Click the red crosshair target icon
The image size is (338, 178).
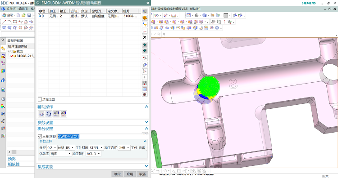click(145, 94)
